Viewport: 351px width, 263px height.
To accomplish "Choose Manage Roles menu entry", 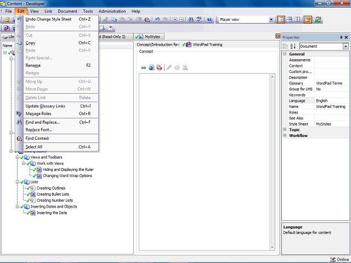I will pyautogui.click(x=57, y=113).
